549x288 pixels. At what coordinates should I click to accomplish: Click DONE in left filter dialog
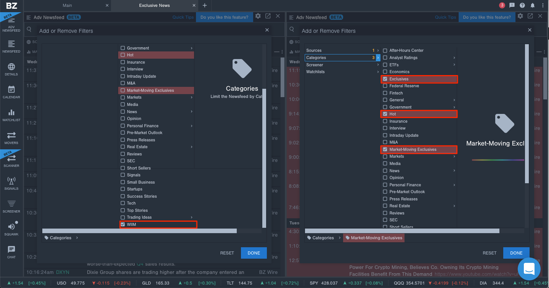tap(254, 253)
